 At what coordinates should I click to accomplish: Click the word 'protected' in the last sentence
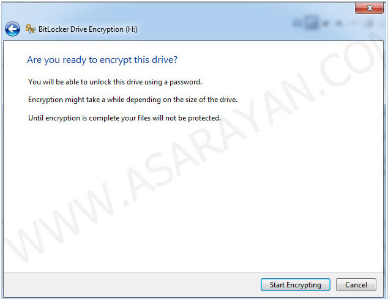203,118
